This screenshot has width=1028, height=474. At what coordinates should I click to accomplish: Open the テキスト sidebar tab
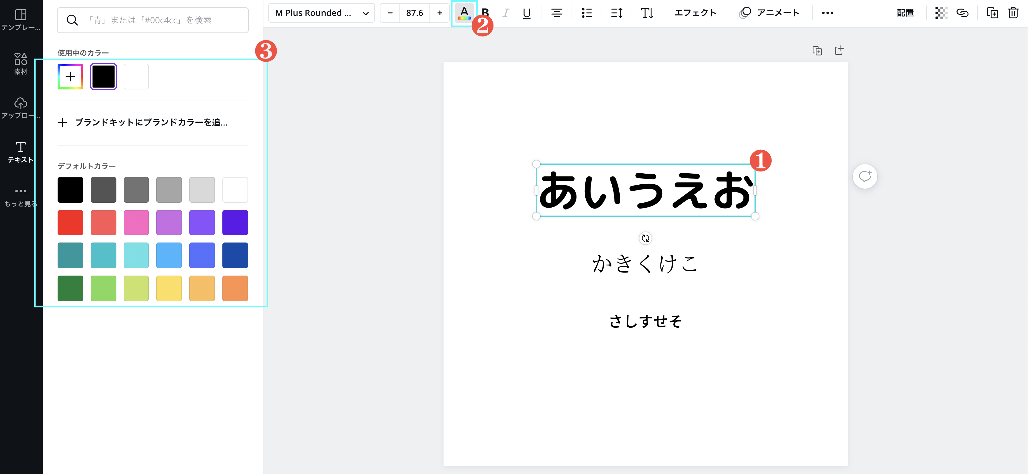pos(21,152)
